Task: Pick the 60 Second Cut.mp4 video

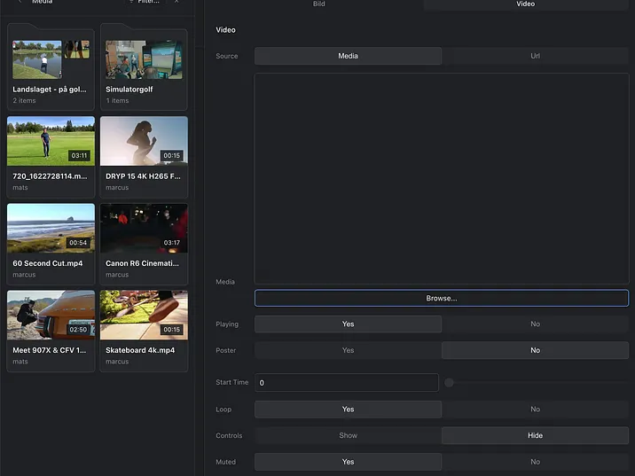Action: (x=51, y=229)
